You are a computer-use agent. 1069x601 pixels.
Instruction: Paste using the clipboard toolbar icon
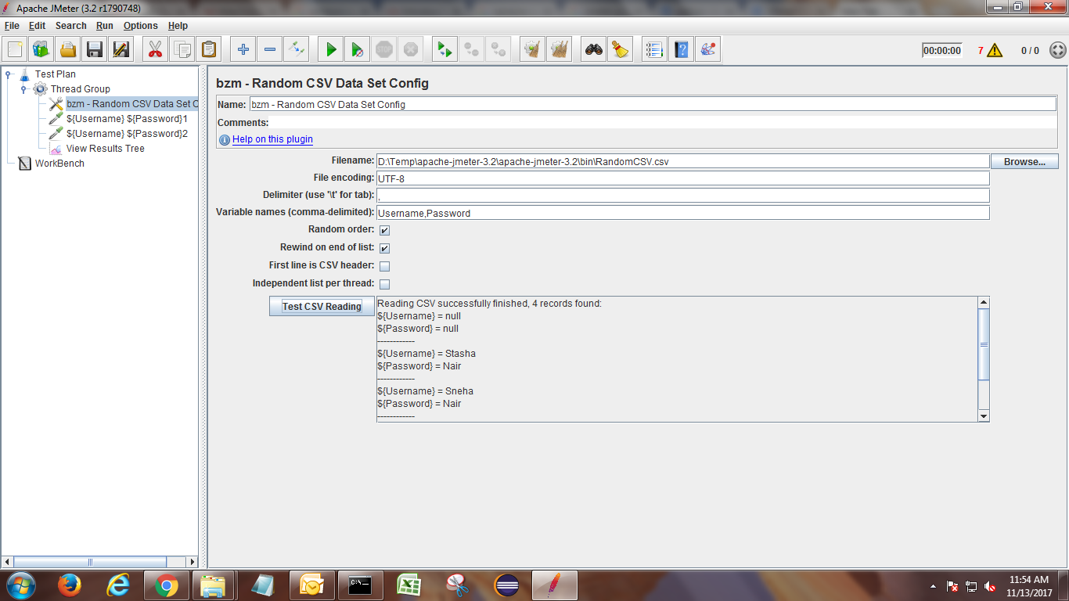point(209,49)
